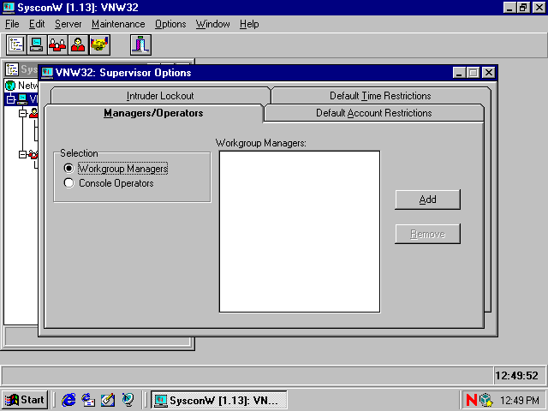The width and height of the screenshot is (548, 411).
Task: Open the Windows Start button
Action: [25, 400]
